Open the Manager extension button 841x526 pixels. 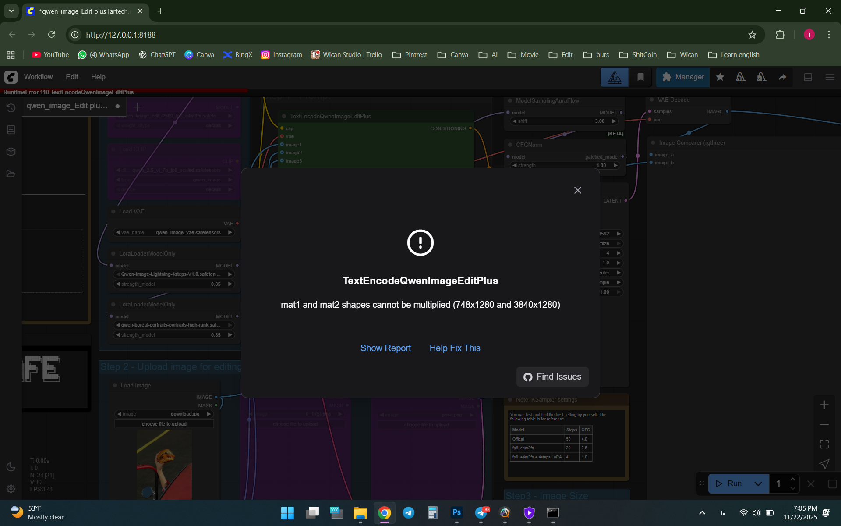[683, 77]
